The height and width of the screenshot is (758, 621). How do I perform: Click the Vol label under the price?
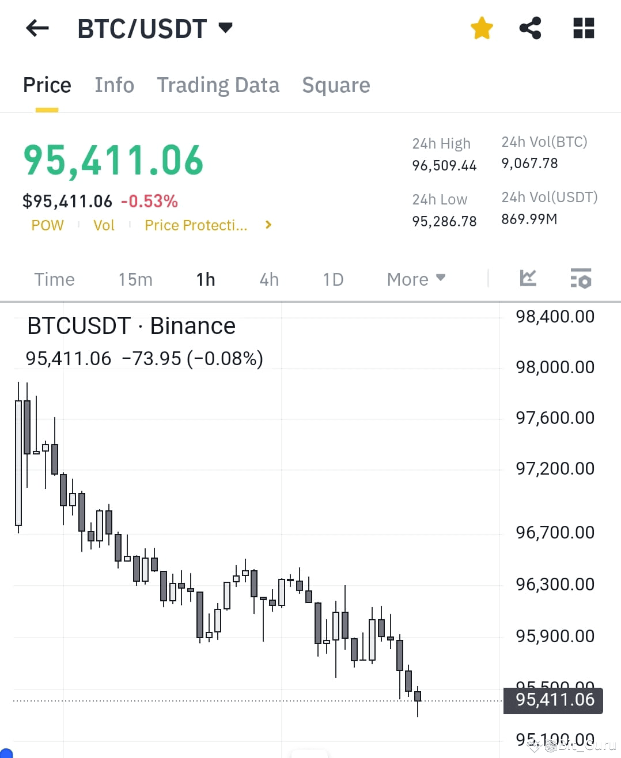(104, 225)
